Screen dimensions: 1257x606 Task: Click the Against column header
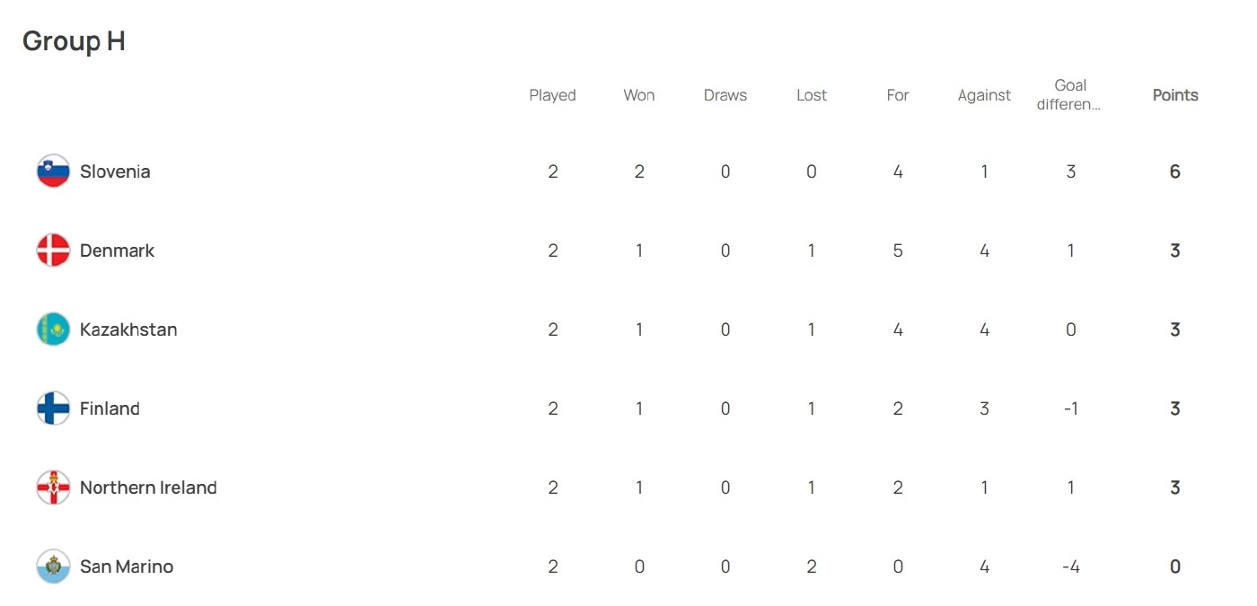click(984, 95)
